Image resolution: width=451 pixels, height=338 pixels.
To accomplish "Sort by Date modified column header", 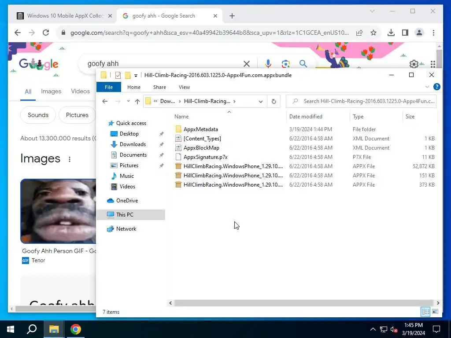I will [306, 116].
